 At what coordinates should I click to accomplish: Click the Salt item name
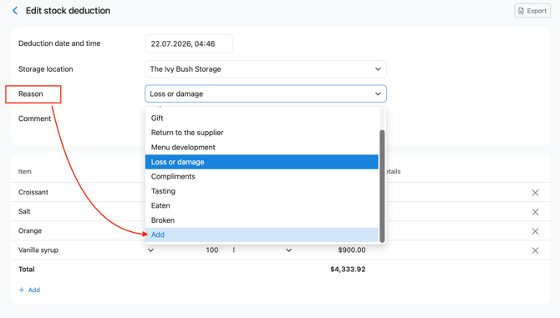24,211
